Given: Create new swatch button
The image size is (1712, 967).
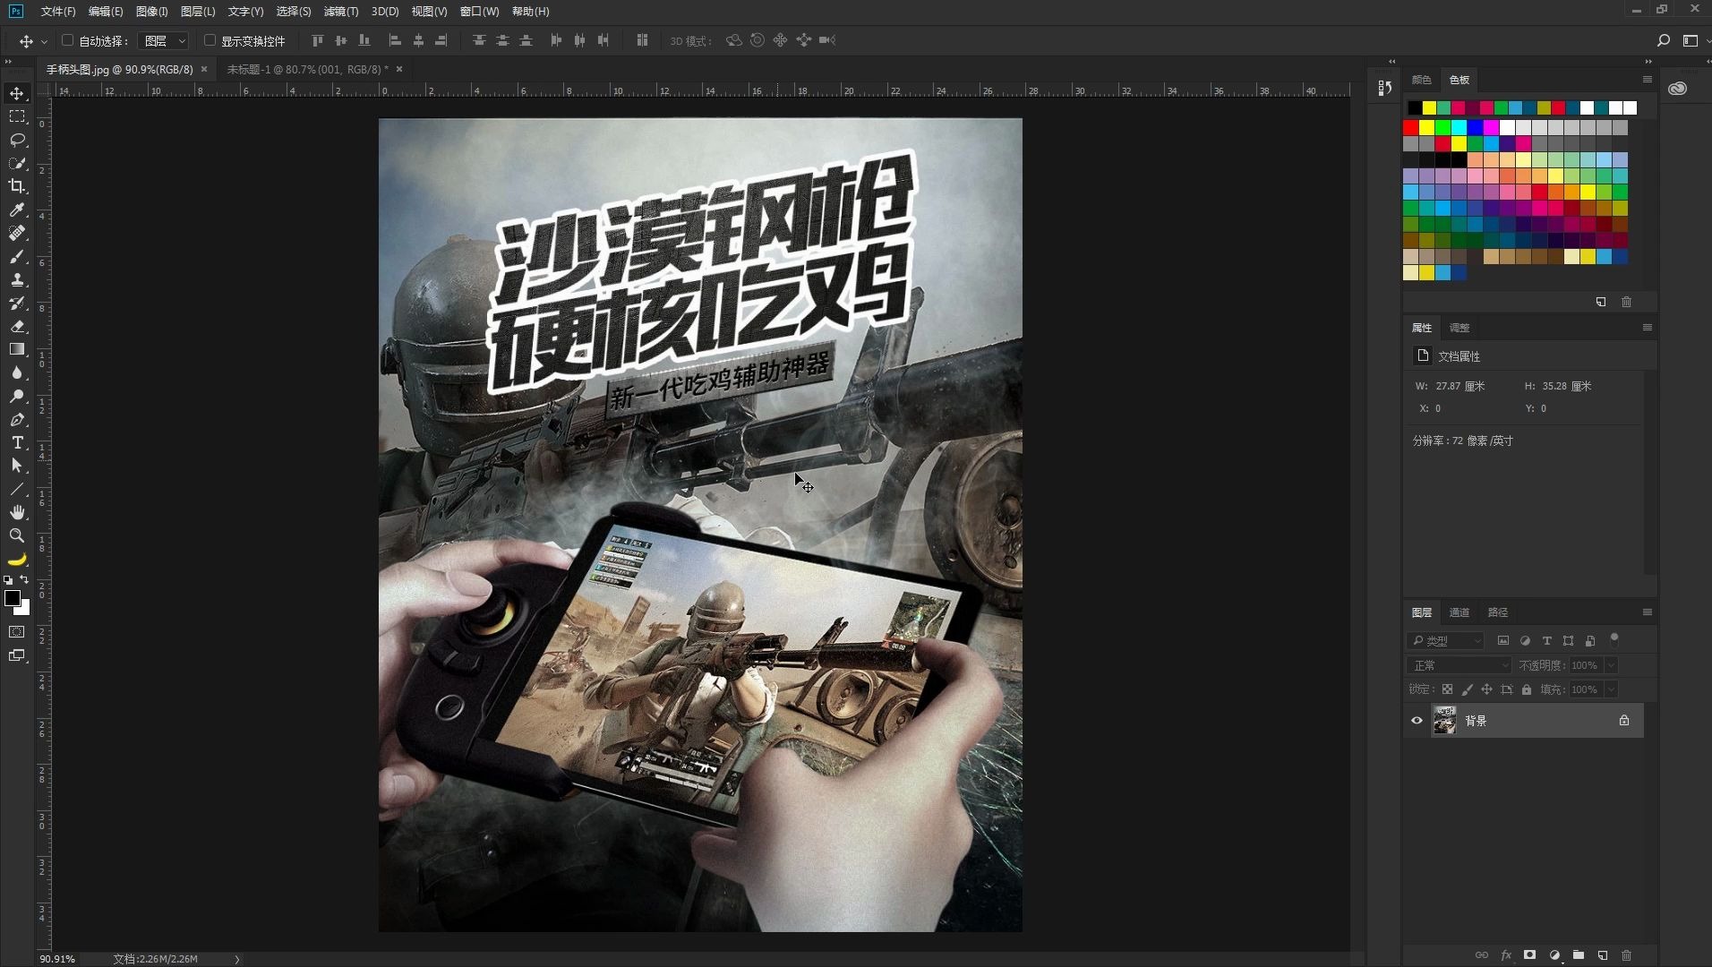Looking at the screenshot, I should pyautogui.click(x=1601, y=302).
